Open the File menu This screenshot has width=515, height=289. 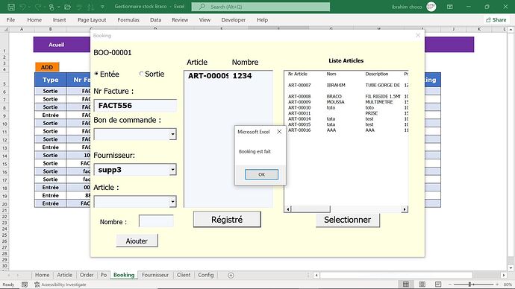[10, 20]
